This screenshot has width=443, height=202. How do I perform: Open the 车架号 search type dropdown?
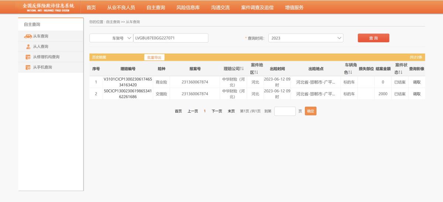click(111, 38)
